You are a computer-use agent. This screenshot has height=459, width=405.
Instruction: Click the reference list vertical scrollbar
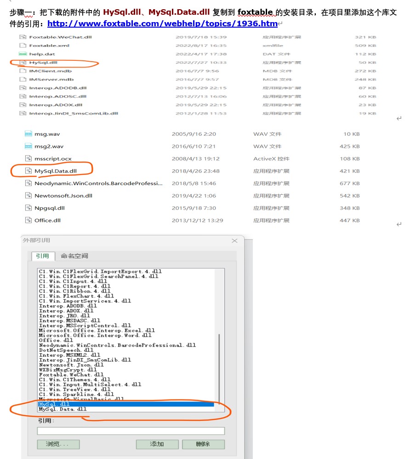point(219,368)
